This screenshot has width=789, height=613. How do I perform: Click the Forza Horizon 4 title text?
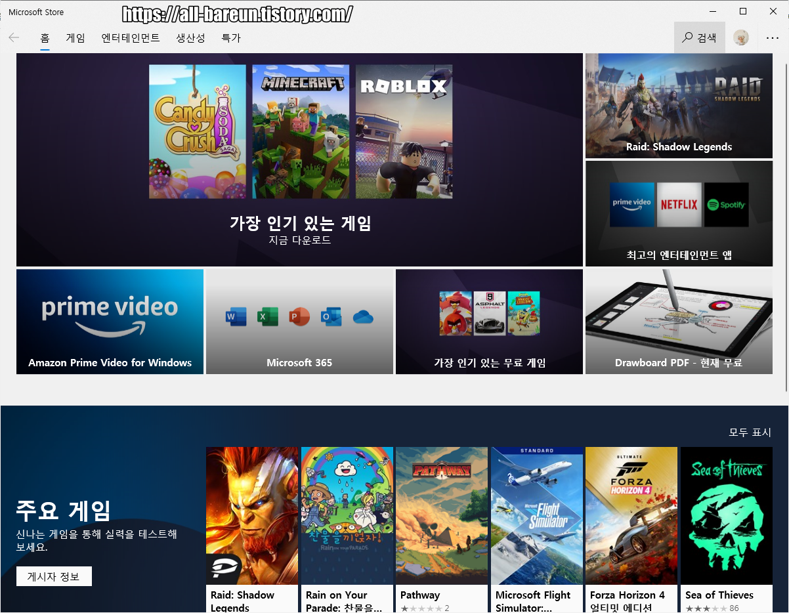(x=628, y=601)
